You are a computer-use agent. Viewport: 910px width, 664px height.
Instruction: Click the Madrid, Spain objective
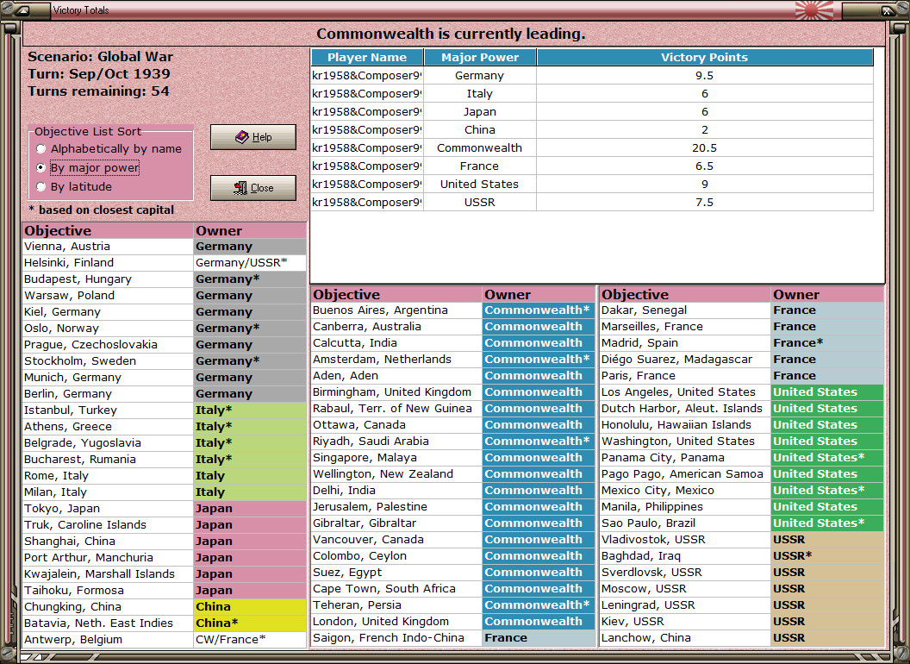685,342
